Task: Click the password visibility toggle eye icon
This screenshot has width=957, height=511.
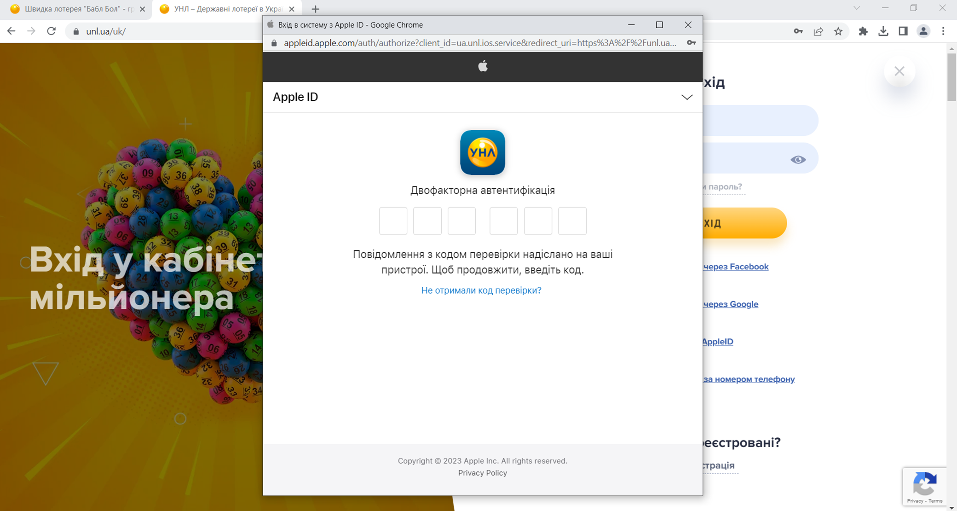Action: [x=799, y=160]
